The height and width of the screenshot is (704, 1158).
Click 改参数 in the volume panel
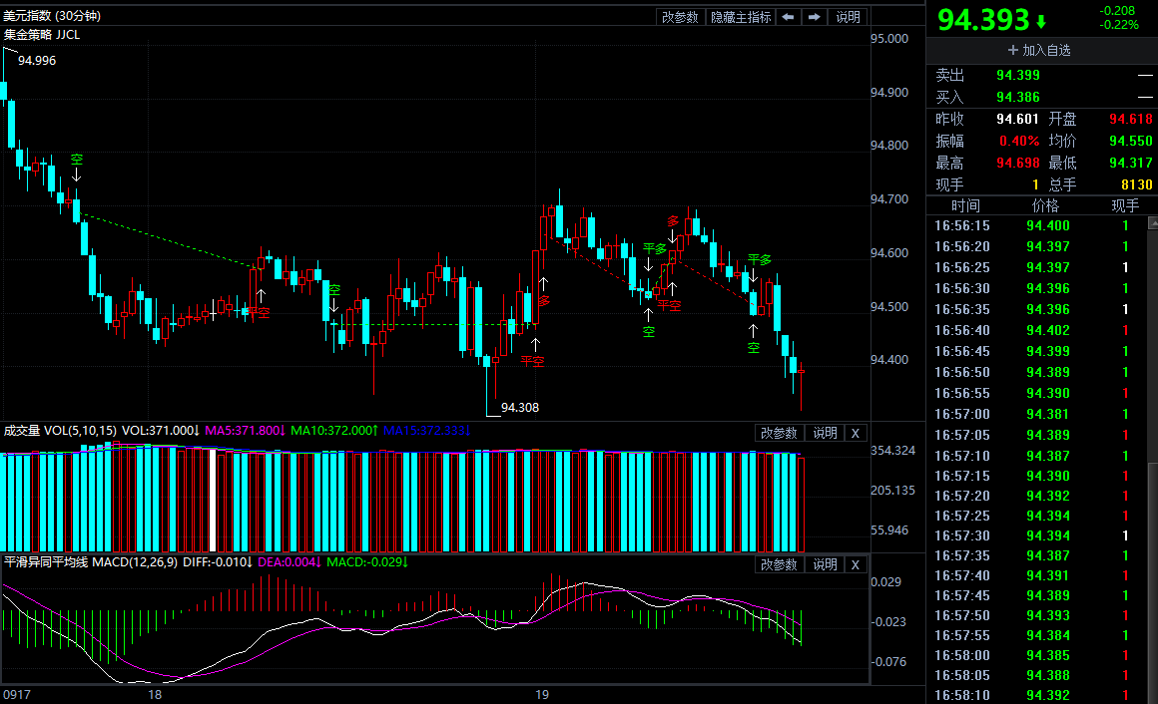click(779, 433)
